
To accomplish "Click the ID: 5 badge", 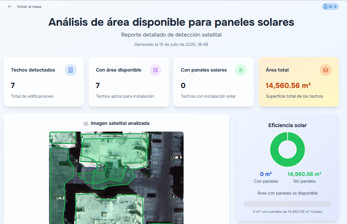I will 330,7.
